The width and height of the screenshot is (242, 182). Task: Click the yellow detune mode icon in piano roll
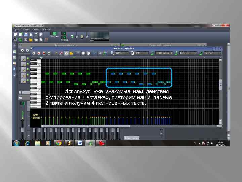coord(71,53)
